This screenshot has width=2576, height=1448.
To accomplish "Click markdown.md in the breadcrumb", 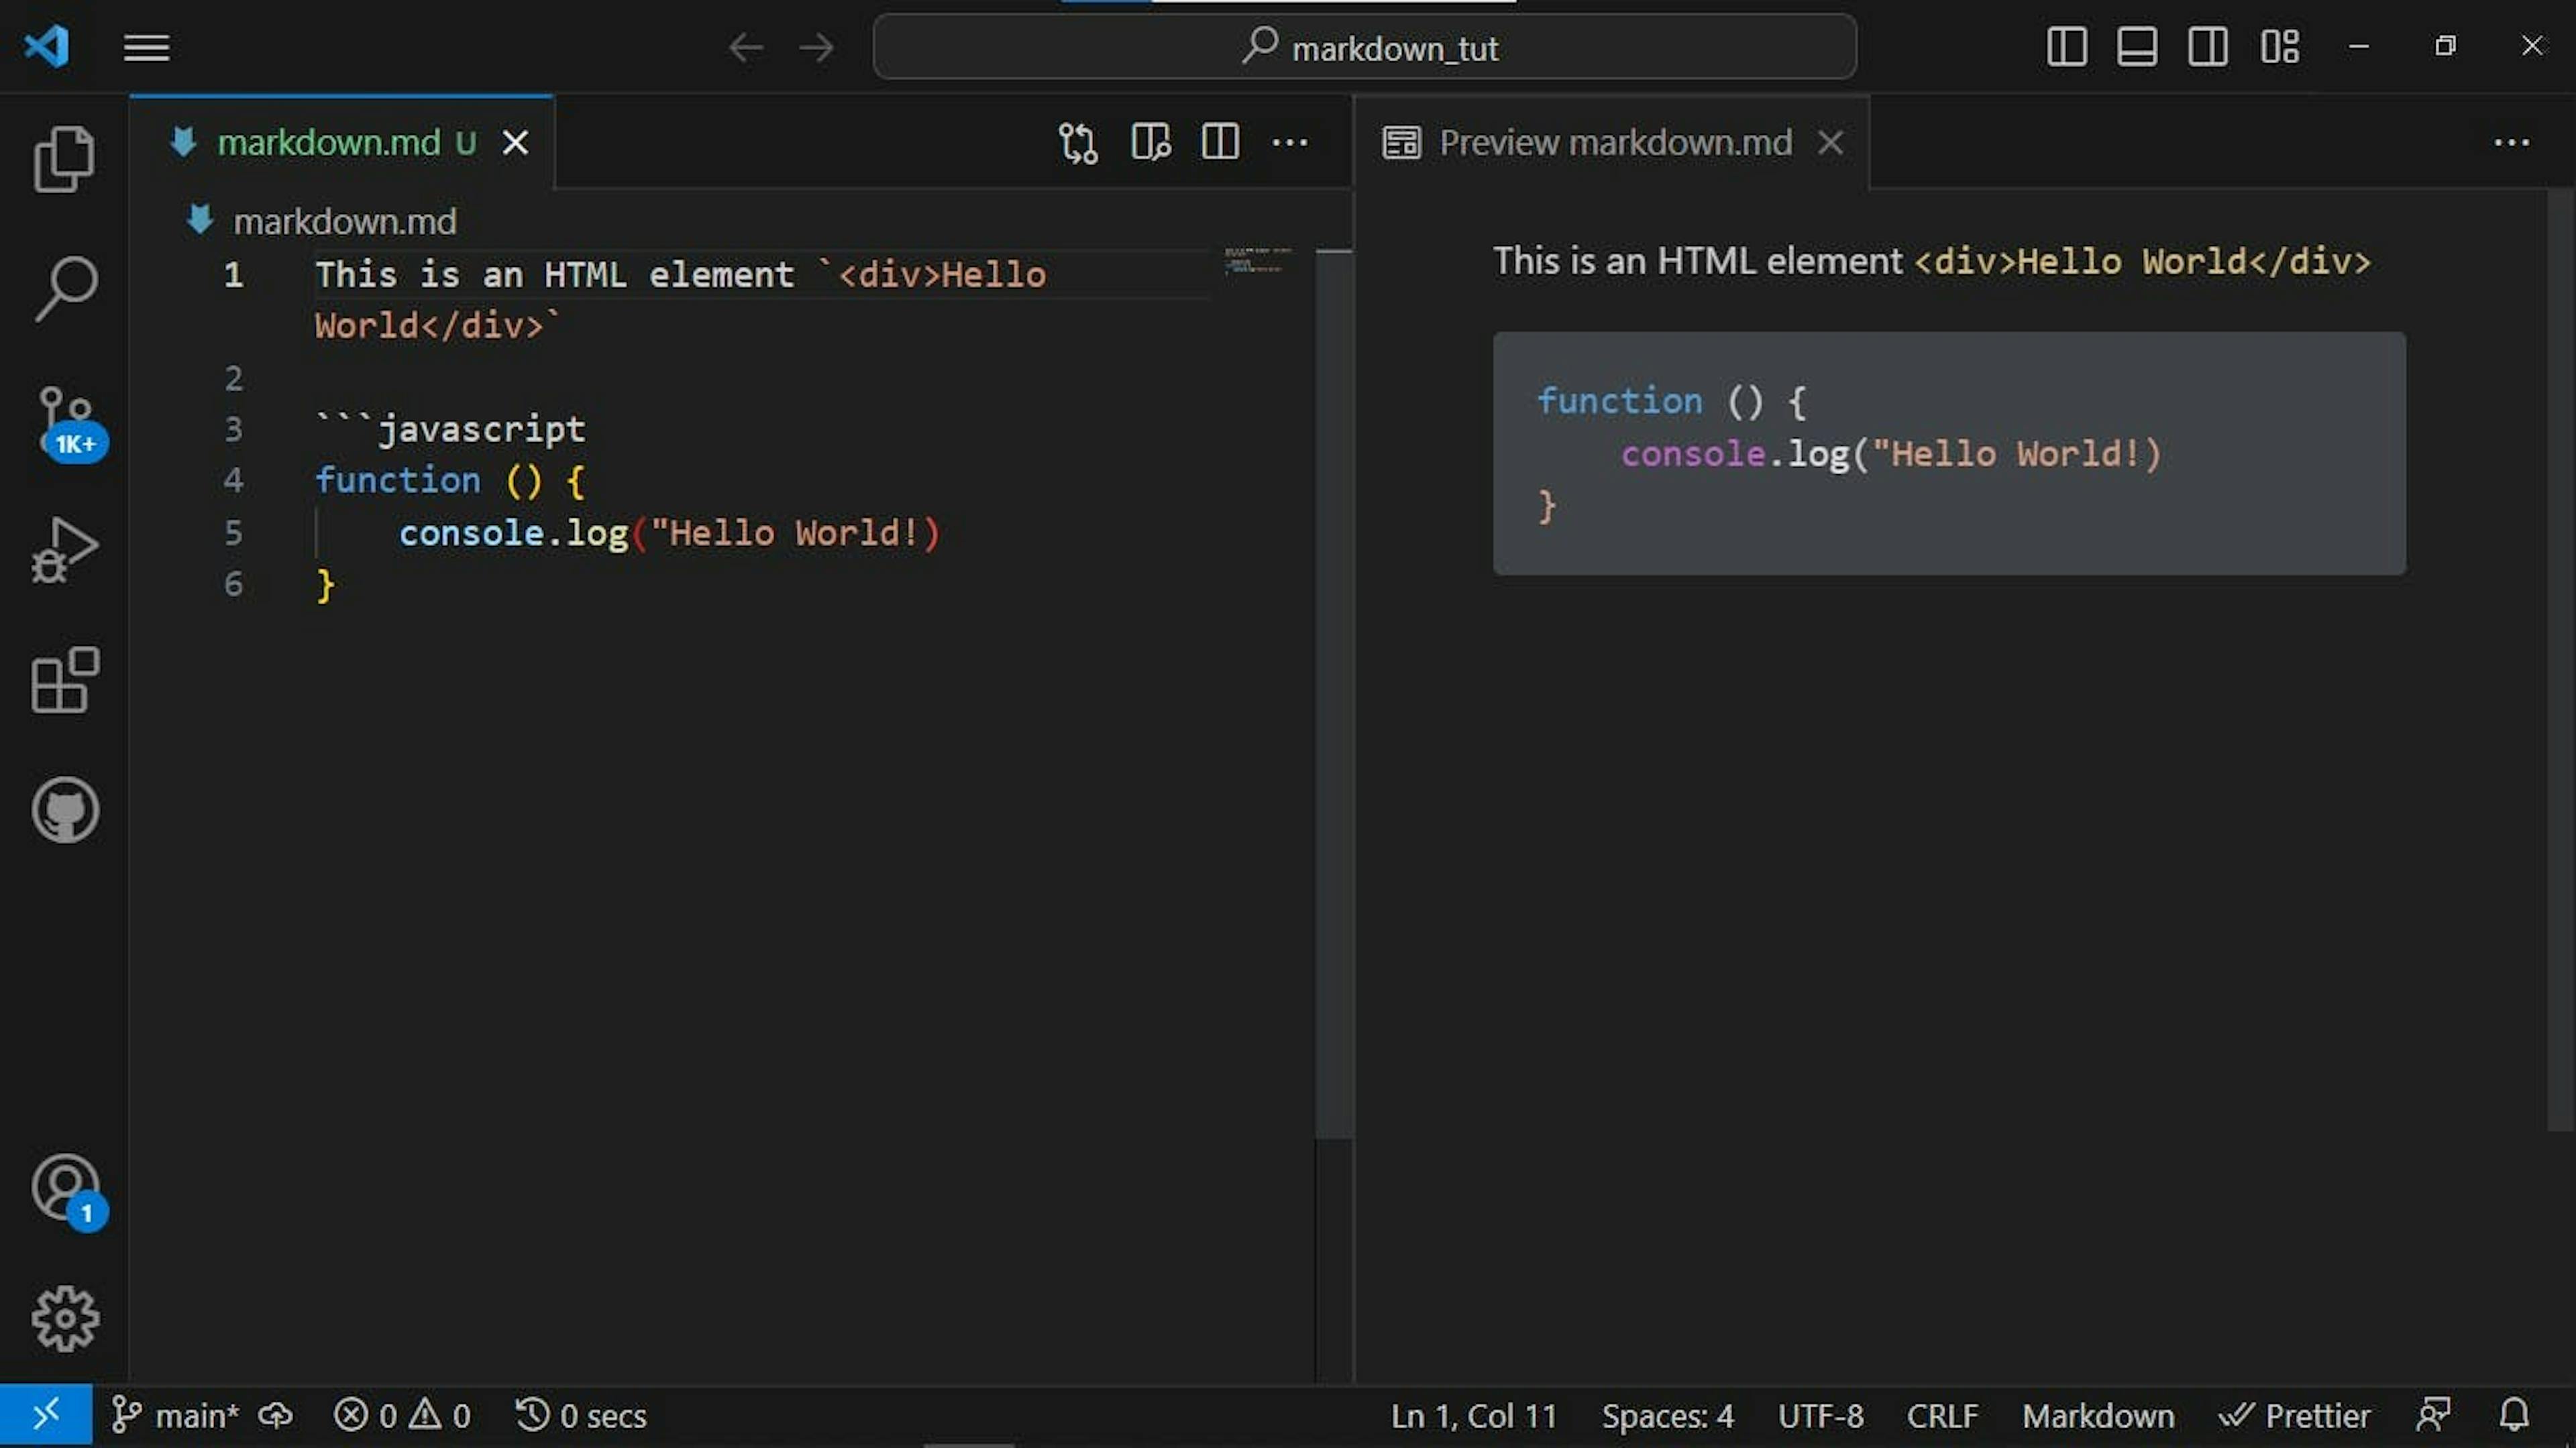I will pyautogui.click(x=345, y=221).
